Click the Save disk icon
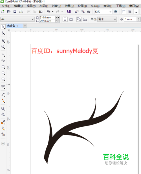 click(x=15, y=12)
